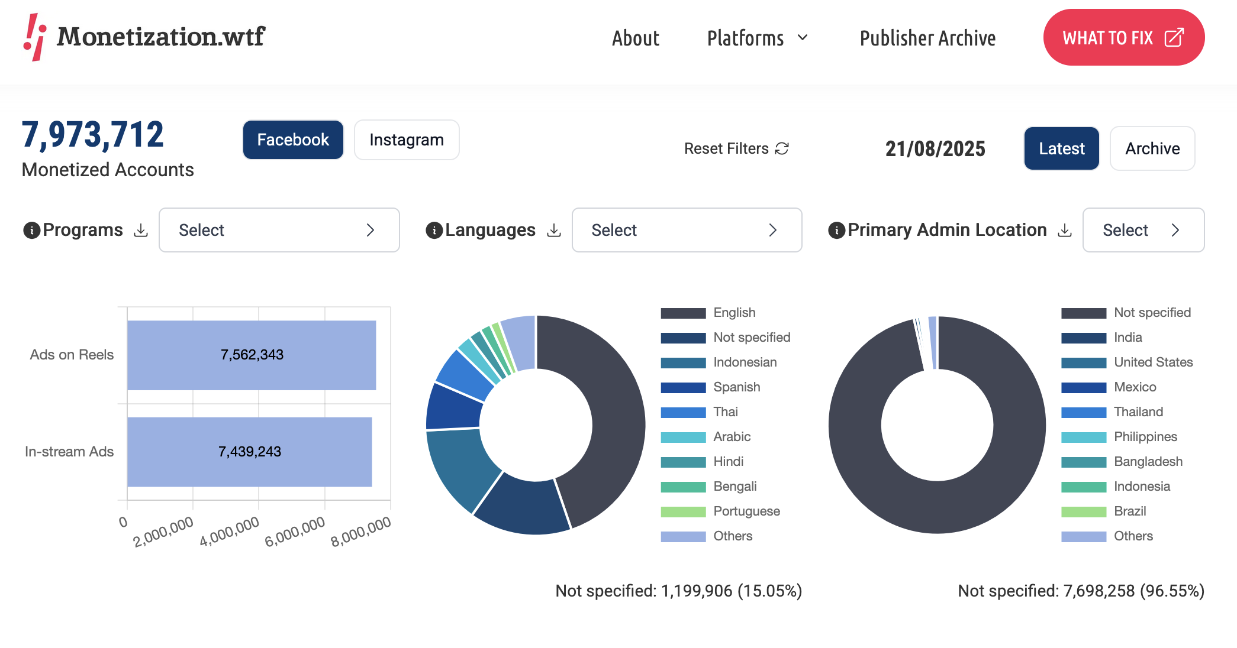Open the Languages Select dropdown

[x=687, y=230]
